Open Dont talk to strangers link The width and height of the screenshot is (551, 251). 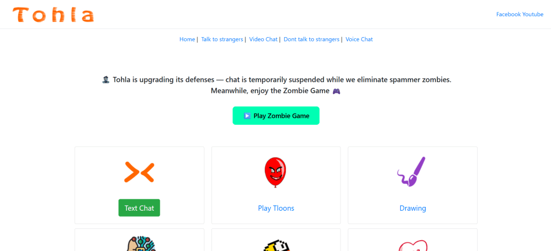[x=312, y=39]
